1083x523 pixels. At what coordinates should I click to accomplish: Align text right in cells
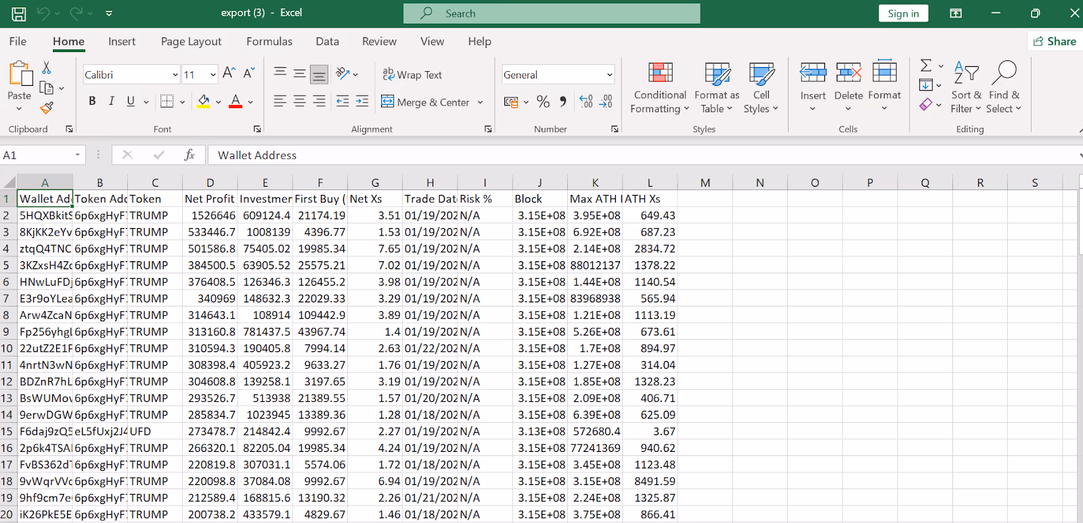[319, 101]
